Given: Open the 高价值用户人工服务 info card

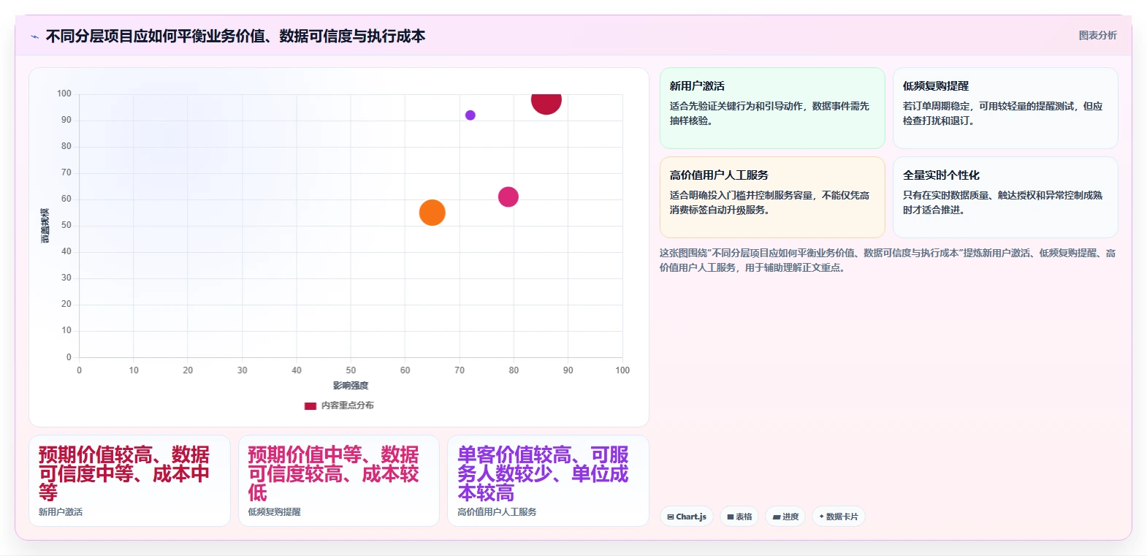Looking at the screenshot, I should (772, 197).
